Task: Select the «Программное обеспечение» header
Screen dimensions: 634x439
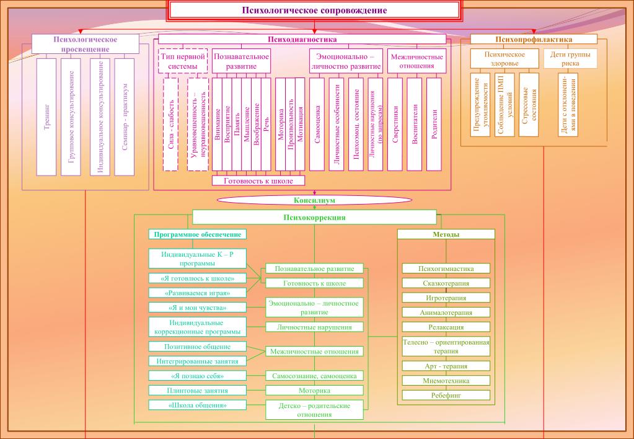Action: pos(197,234)
